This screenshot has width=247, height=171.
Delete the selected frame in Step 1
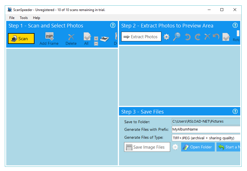[x=71, y=39]
